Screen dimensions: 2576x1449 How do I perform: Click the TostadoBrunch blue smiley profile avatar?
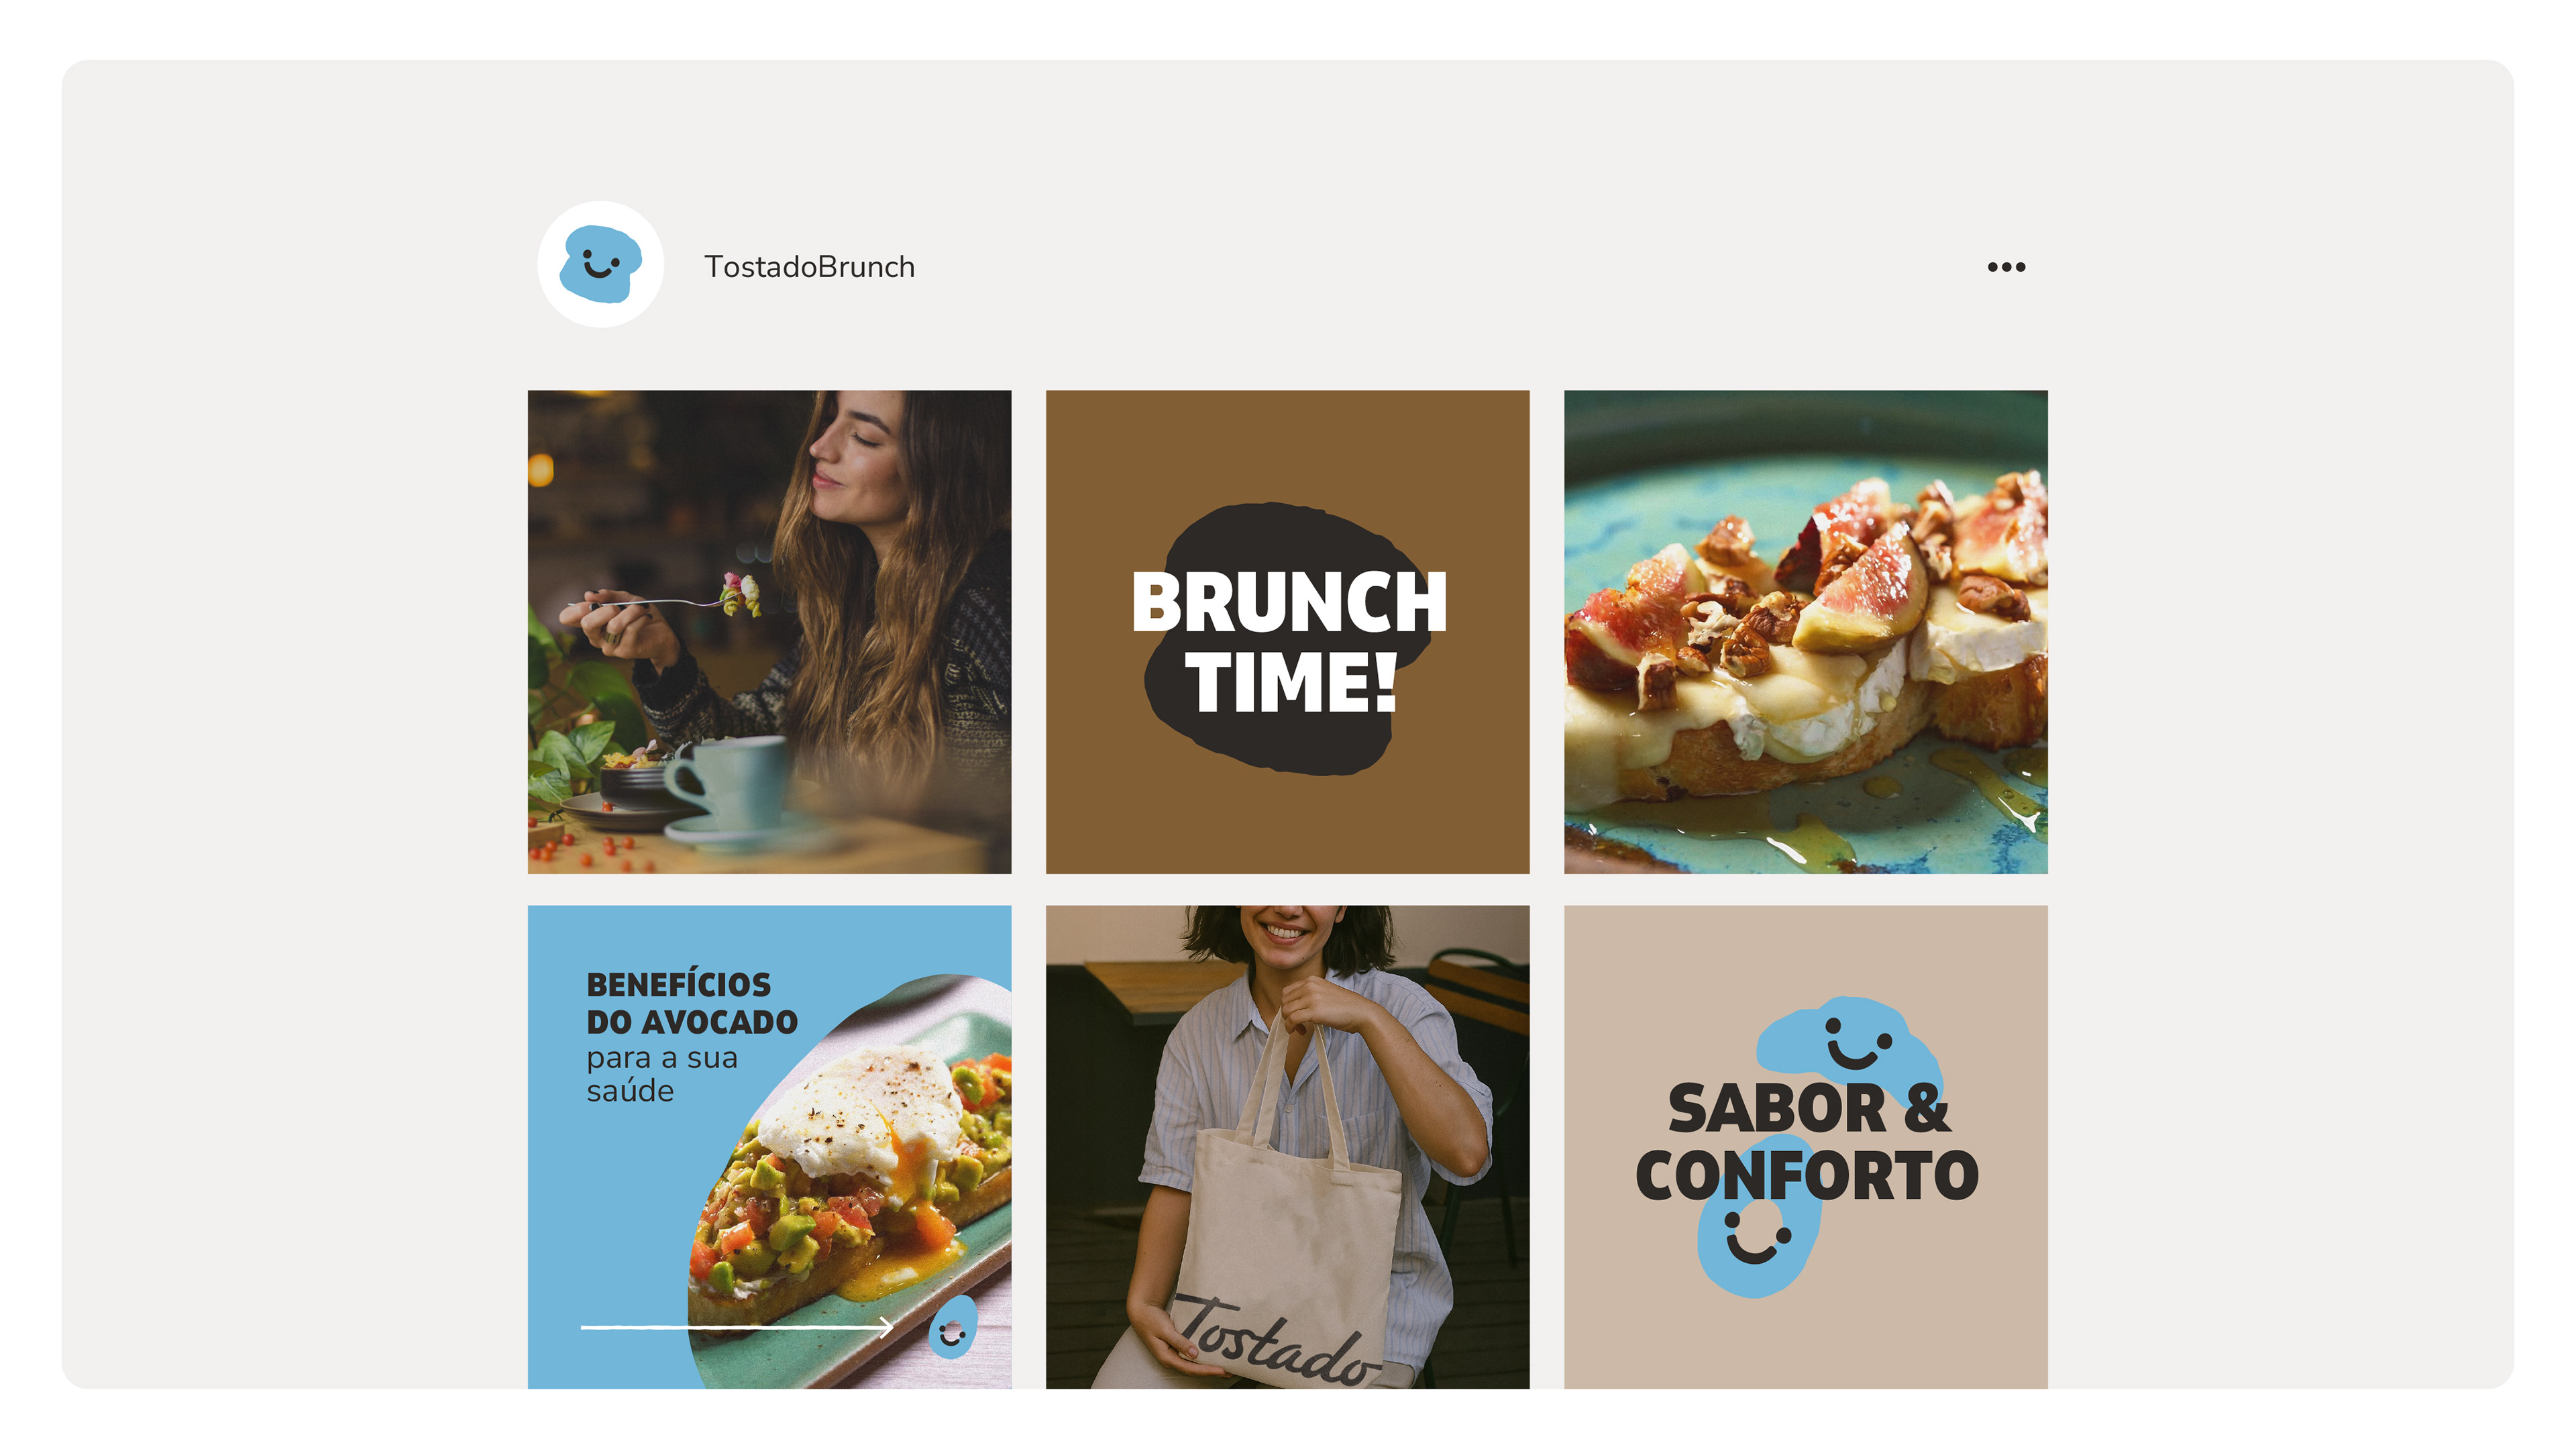pos(600,265)
